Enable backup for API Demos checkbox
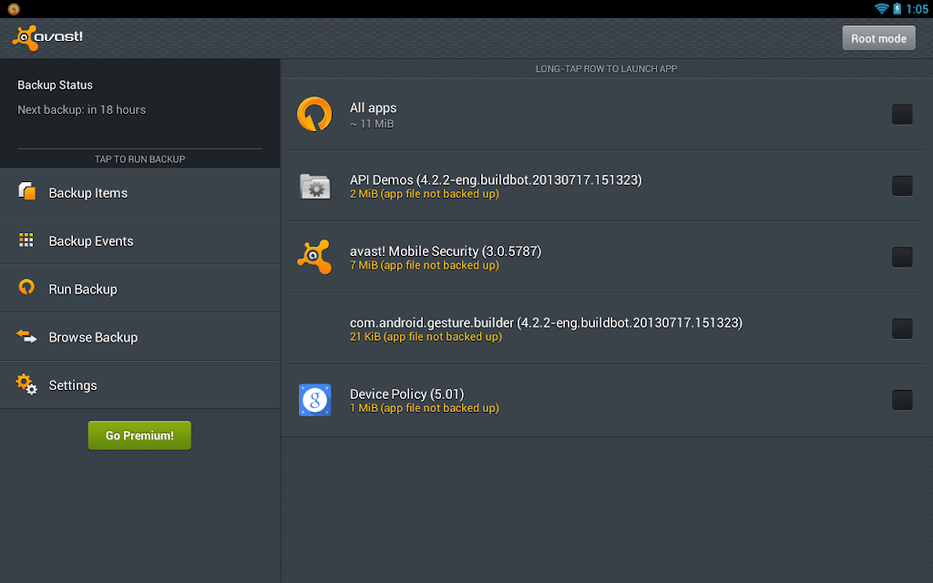This screenshot has width=933, height=583. pos(902,186)
